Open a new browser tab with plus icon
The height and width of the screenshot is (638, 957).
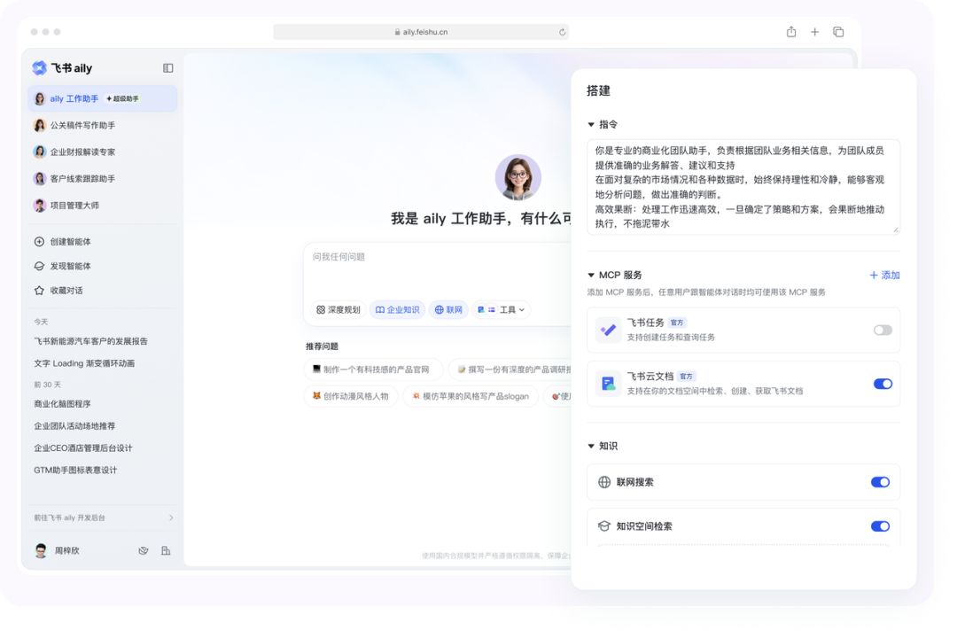tap(815, 32)
